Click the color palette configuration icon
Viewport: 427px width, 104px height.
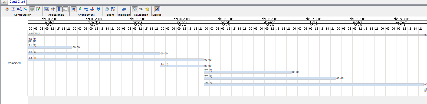[7, 9]
